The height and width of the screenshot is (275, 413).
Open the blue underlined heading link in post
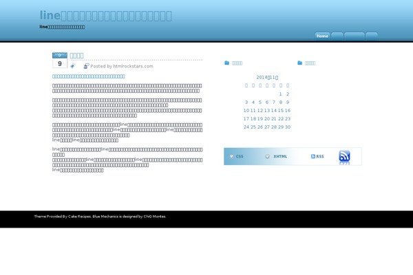(x=89, y=76)
